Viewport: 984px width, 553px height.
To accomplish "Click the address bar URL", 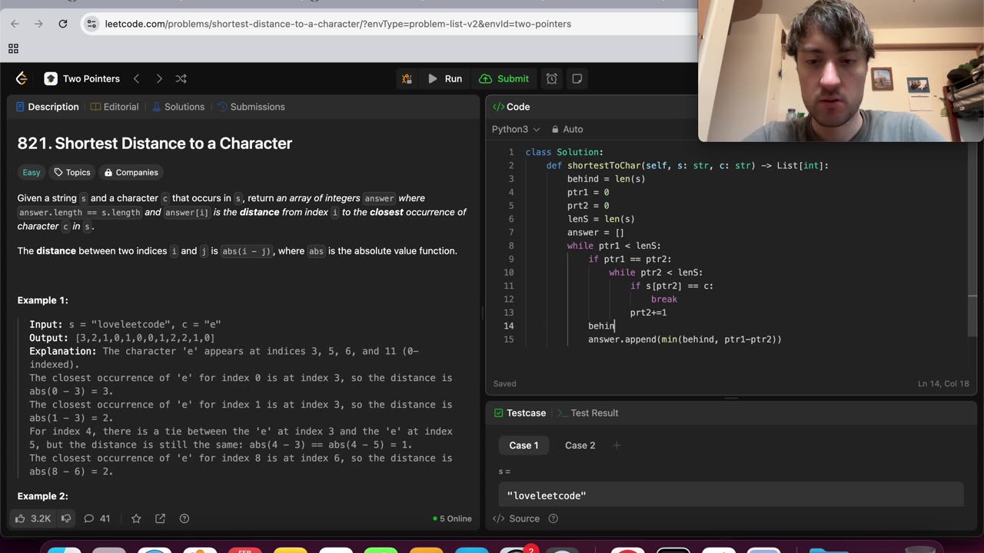I will 338,24.
